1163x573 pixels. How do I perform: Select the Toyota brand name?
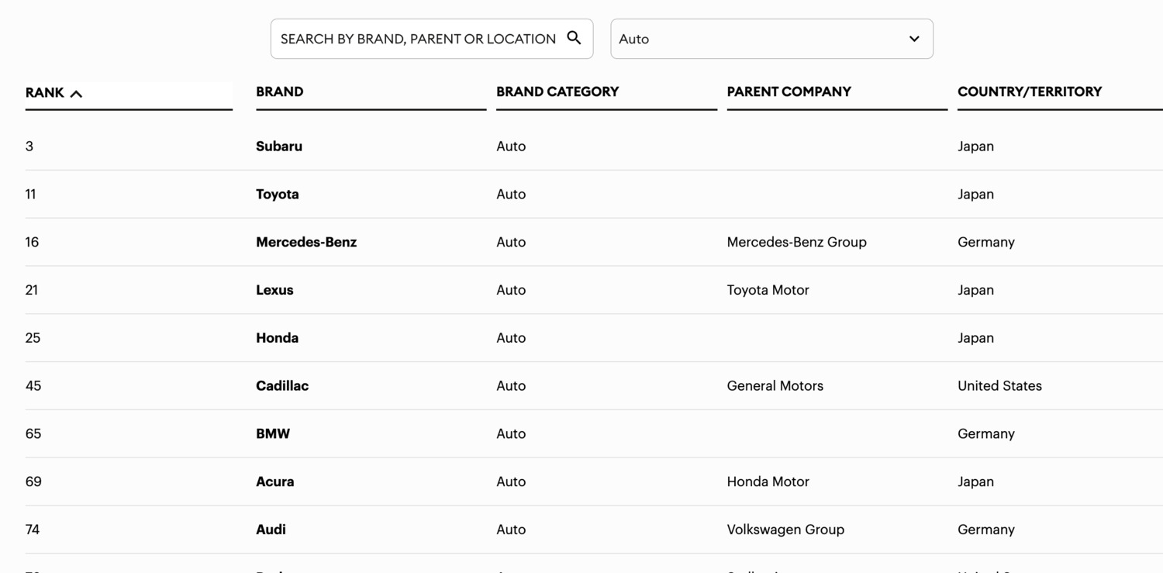pyautogui.click(x=278, y=194)
